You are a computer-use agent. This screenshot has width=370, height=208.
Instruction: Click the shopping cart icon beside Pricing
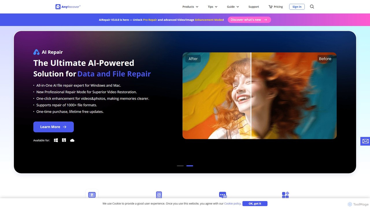pyautogui.click(x=271, y=7)
